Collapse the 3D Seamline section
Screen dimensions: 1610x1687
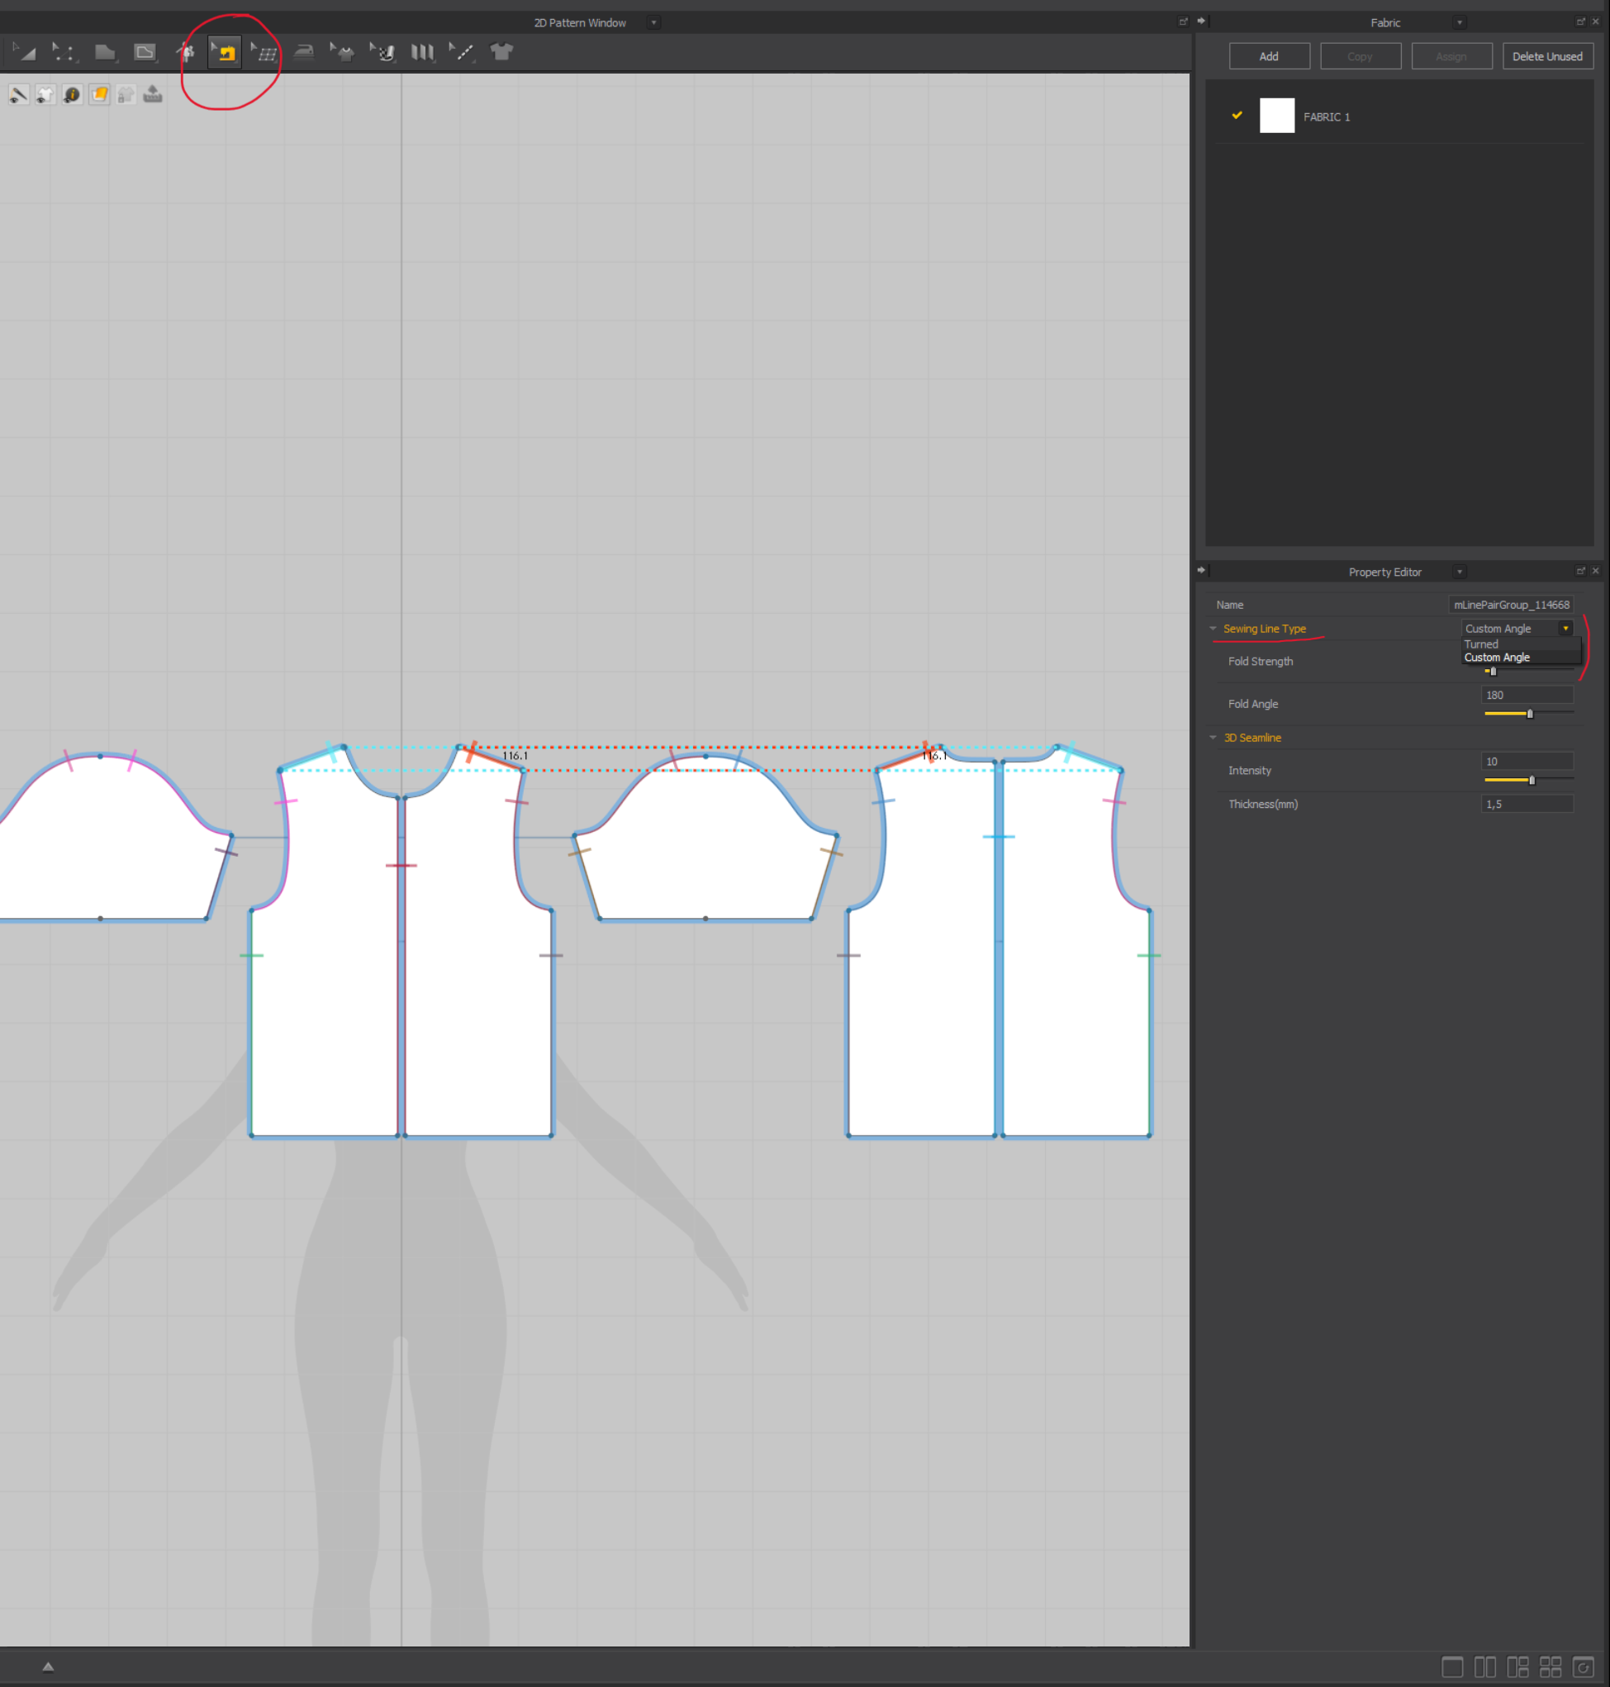coord(1213,737)
